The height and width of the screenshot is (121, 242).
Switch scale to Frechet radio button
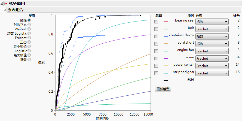pyautogui.click(x=29, y=38)
